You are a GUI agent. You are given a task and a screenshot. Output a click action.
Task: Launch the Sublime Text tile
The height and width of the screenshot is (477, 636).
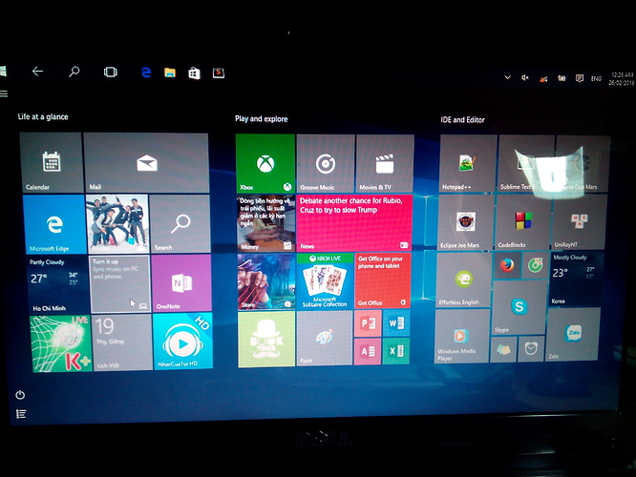pyautogui.click(x=526, y=164)
